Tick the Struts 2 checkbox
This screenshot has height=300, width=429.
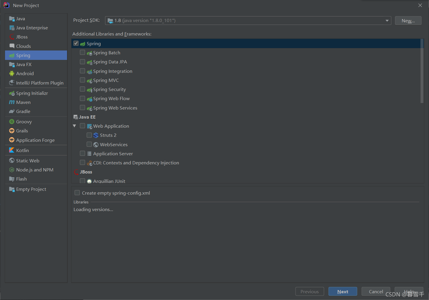coord(89,135)
